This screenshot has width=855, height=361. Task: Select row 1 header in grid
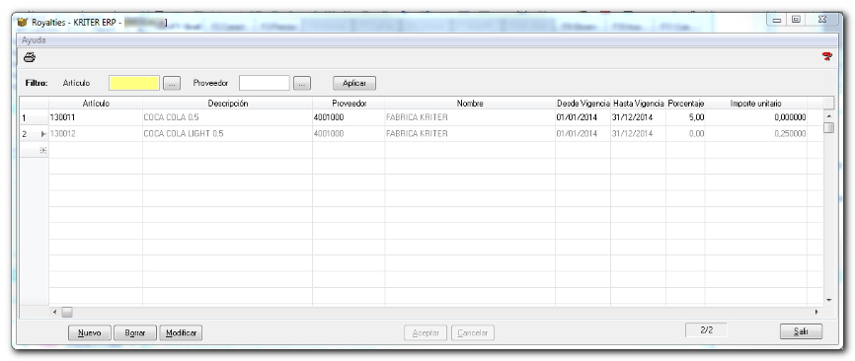(x=35, y=117)
